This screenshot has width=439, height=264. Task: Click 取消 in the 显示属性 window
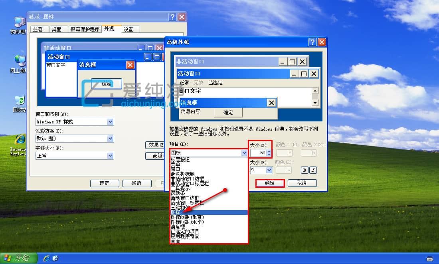pos(137,183)
